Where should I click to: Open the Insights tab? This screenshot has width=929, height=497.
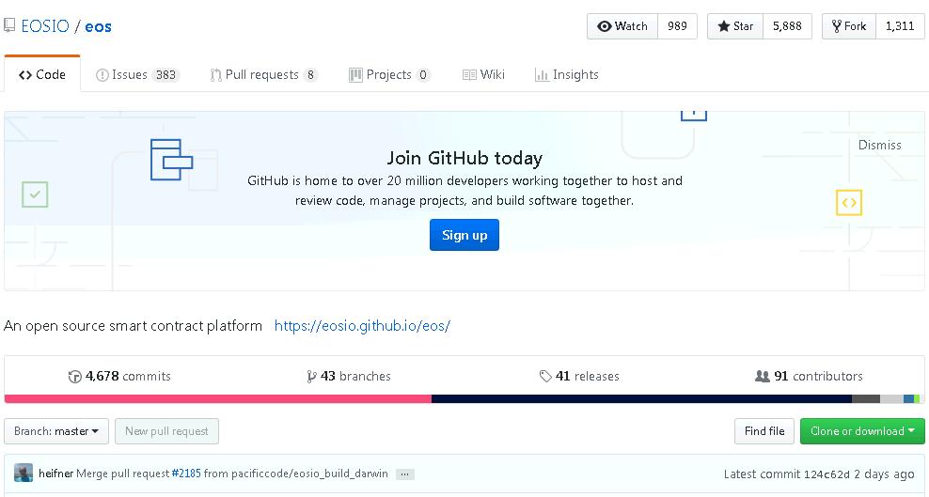point(567,74)
